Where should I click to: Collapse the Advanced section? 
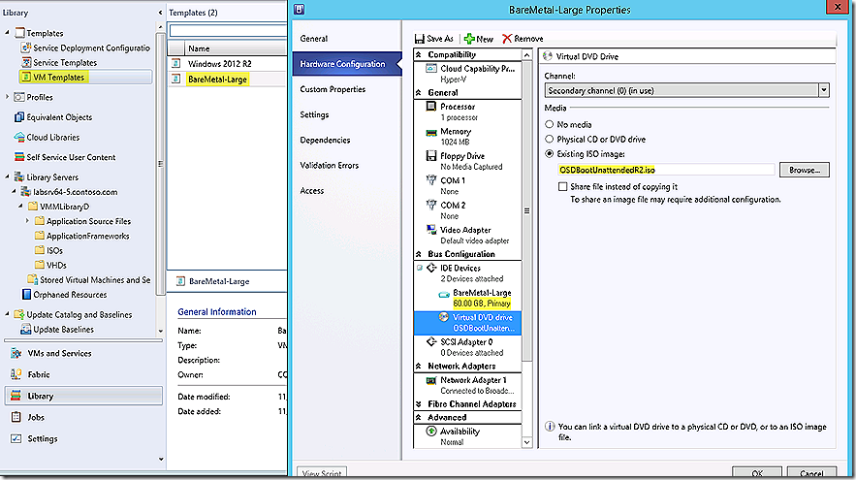[x=419, y=417]
